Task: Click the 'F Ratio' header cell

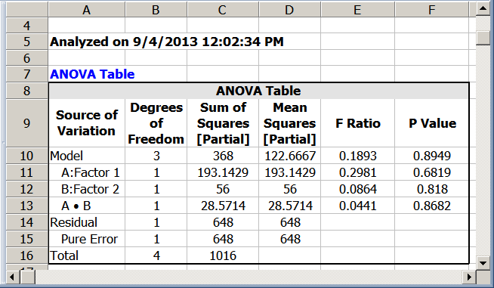Action: [357, 123]
